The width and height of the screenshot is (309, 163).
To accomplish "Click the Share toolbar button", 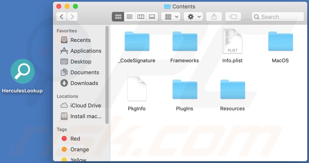I will tap(214, 17).
